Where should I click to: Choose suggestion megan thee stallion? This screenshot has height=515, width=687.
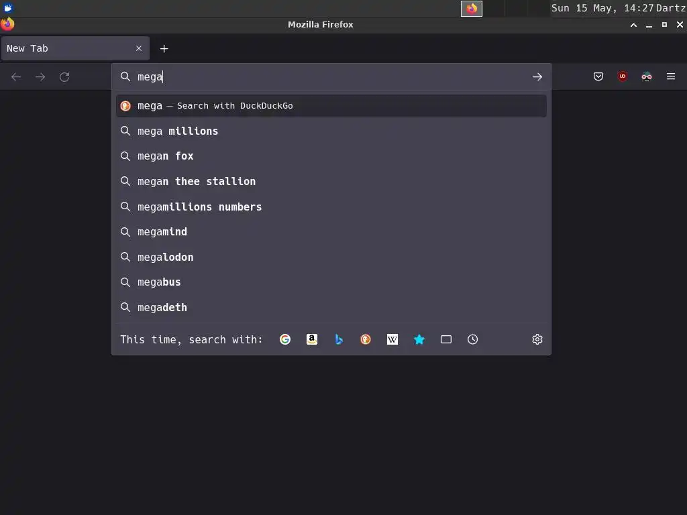tap(331, 181)
